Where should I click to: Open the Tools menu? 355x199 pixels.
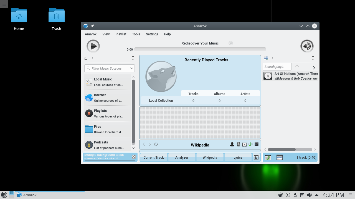tap(136, 34)
